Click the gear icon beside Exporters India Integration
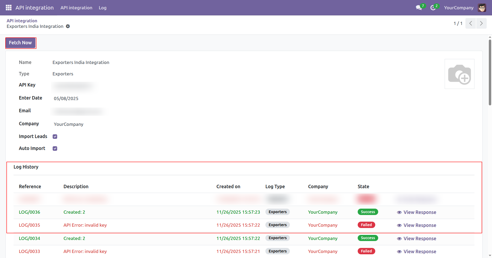The width and height of the screenshot is (492, 258). tap(68, 26)
